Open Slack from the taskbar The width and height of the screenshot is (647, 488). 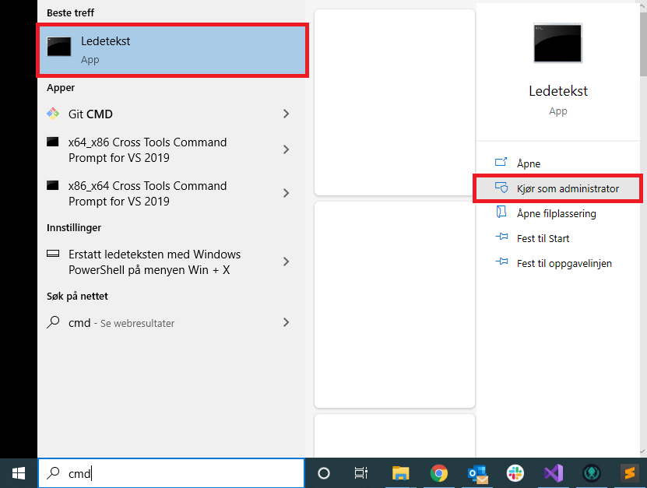(515, 473)
